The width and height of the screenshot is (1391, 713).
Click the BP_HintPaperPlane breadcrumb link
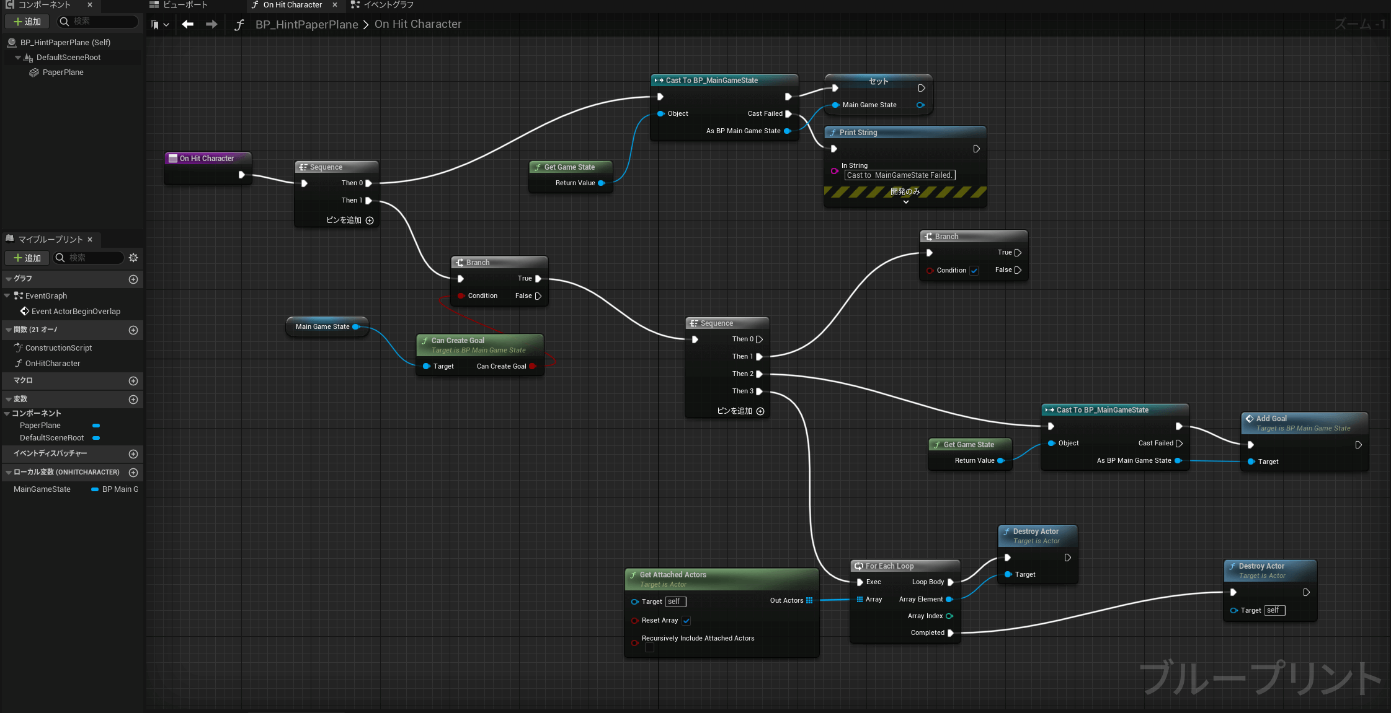point(306,25)
